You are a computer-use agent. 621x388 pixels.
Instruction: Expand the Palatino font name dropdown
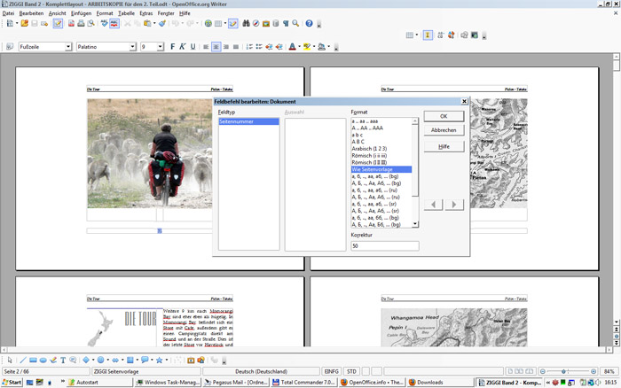(x=132, y=46)
